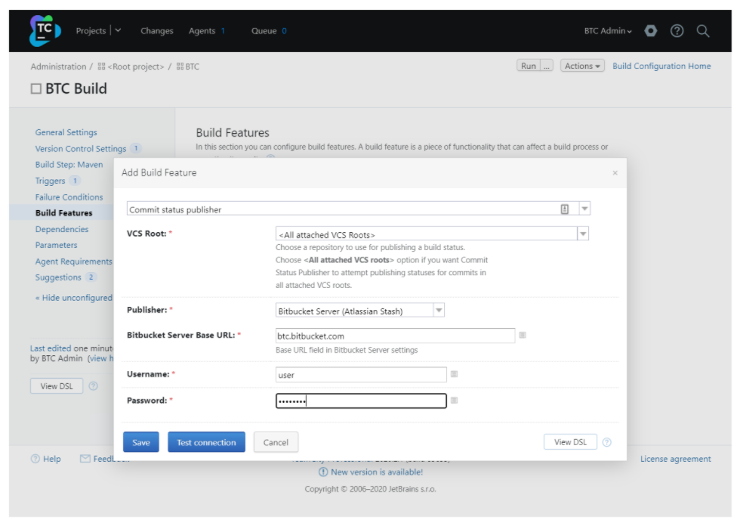Click Root project breadcrumb link
The width and height of the screenshot is (740, 520).
pyautogui.click(x=136, y=67)
